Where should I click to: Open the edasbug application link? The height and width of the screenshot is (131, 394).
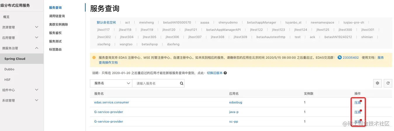tap(236, 102)
